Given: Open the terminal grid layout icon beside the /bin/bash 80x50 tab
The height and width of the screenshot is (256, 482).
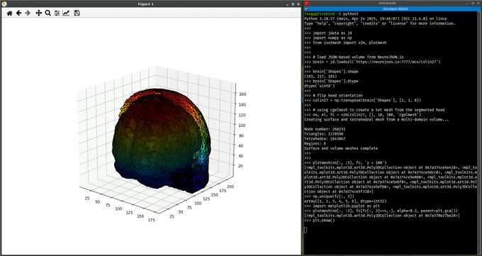Looking at the screenshot, I should (306, 9).
